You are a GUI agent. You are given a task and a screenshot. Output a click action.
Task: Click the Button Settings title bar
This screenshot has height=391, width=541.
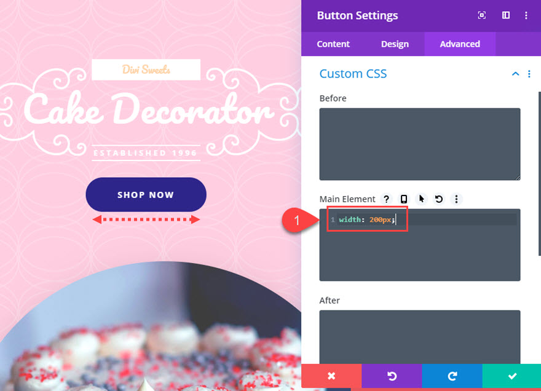(x=421, y=15)
